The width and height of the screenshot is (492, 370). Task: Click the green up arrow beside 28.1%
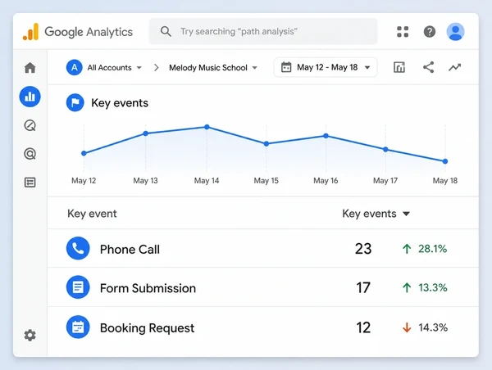407,249
